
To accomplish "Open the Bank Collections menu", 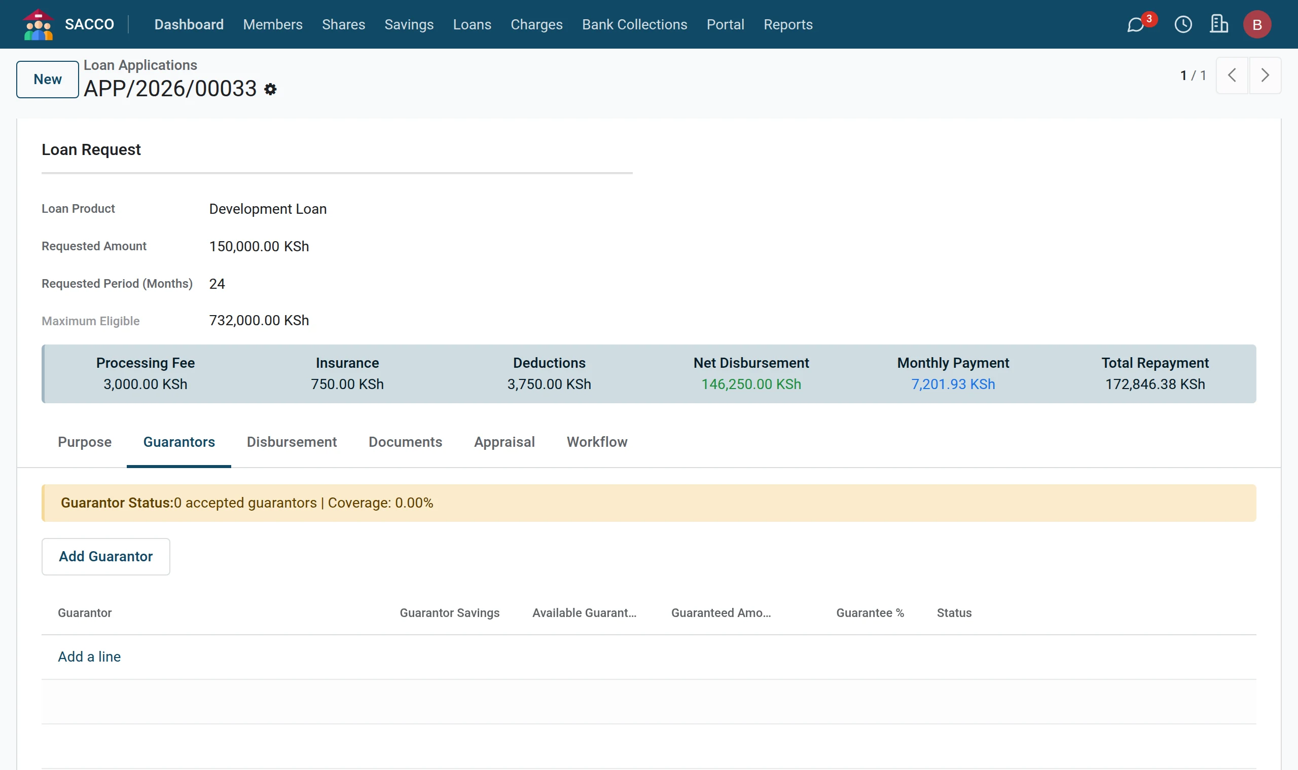I will (634, 24).
